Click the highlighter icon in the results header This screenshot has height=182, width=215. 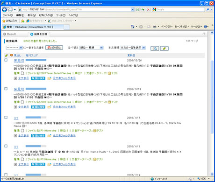coord(6,56)
